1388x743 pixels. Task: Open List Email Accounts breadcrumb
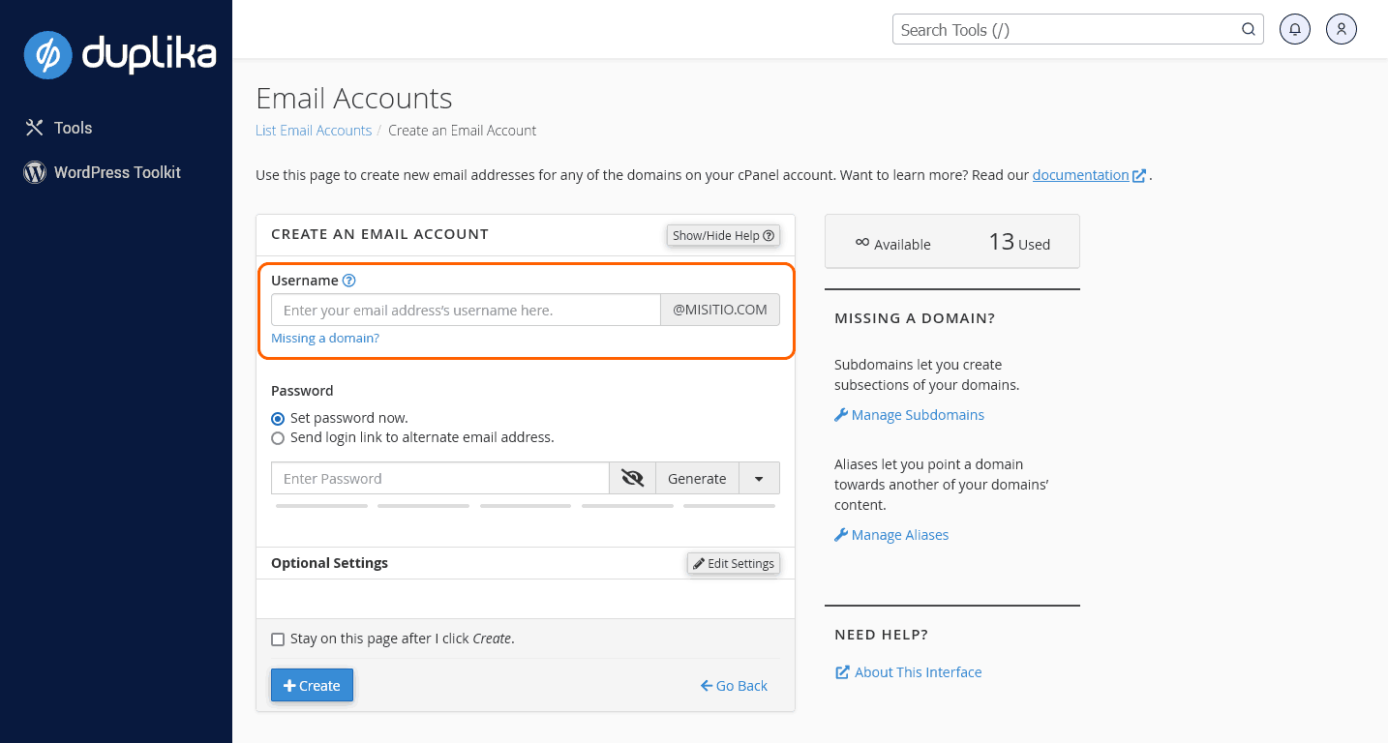pos(314,131)
